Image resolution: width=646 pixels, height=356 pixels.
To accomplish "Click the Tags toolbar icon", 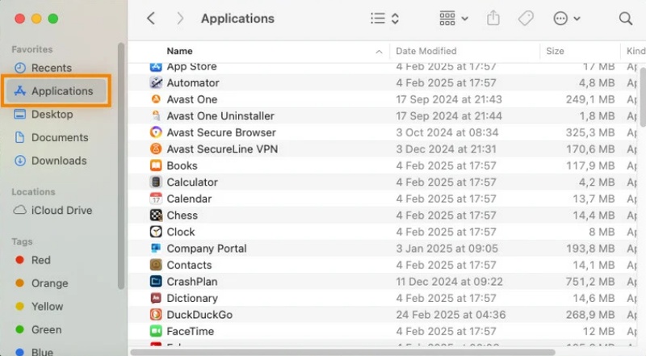I will coord(526,19).
